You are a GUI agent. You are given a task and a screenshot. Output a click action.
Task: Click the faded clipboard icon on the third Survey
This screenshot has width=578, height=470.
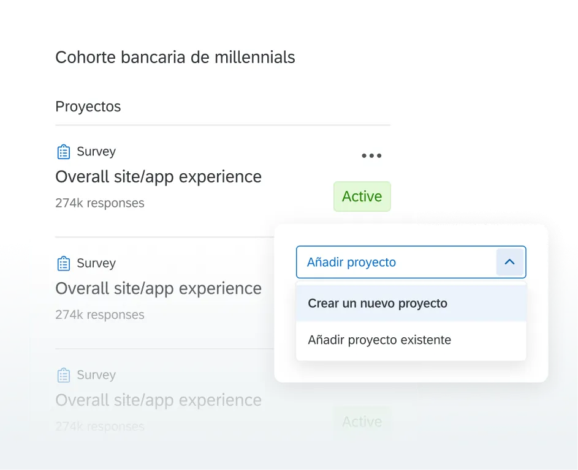(63, 375)
